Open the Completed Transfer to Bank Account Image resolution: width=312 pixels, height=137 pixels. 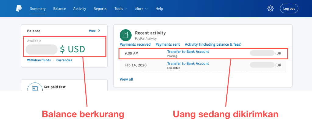pyautogui.click(x=188, y=64)
